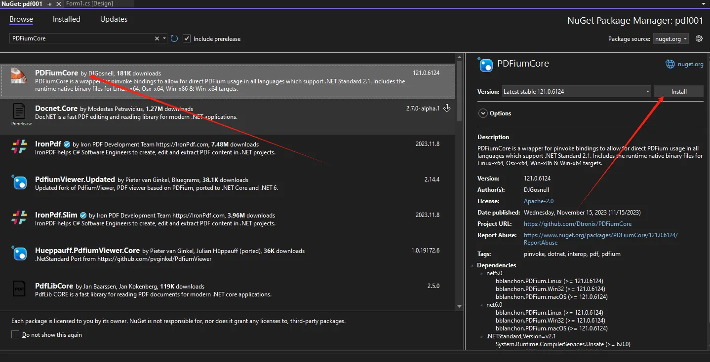Open NuGet package source settings gear
Image resolution: width=710 pixels, height=362 pixels.
(x=699, y=38)
